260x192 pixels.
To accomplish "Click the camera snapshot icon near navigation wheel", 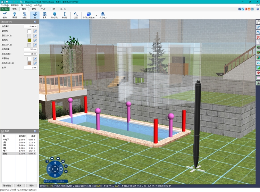I will pos(63,161).
